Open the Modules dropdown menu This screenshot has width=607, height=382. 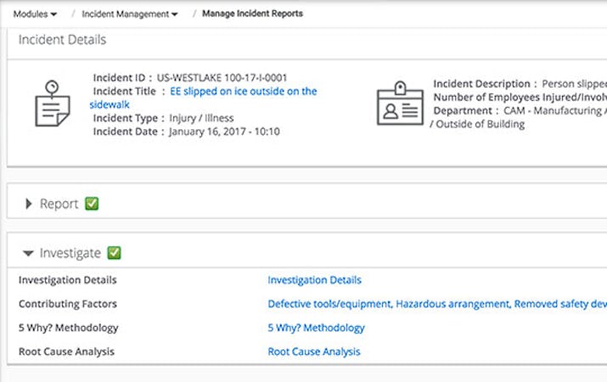pyautogui.click(x=36, y=14)
